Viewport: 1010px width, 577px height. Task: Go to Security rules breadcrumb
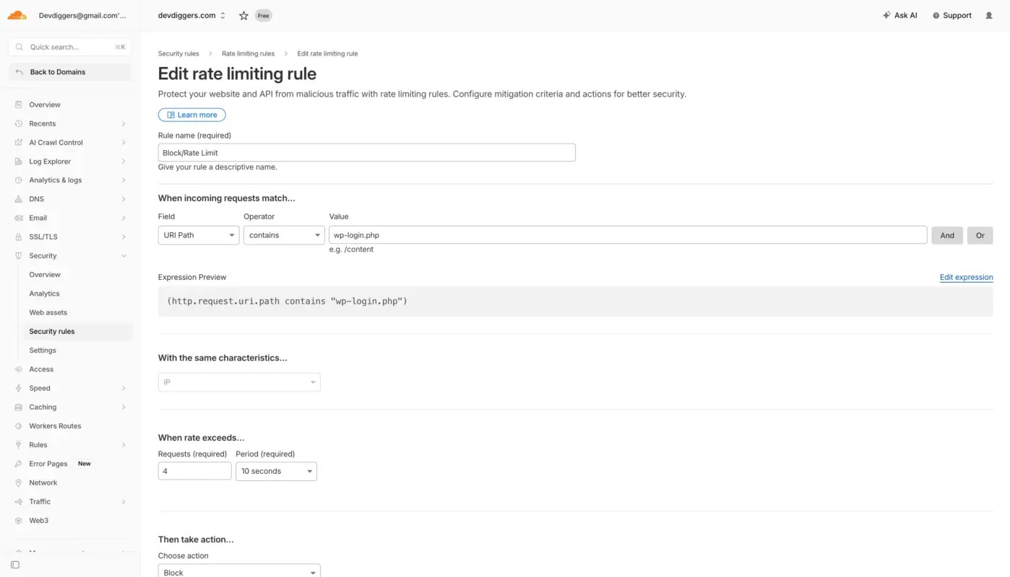tap(178, 53)
